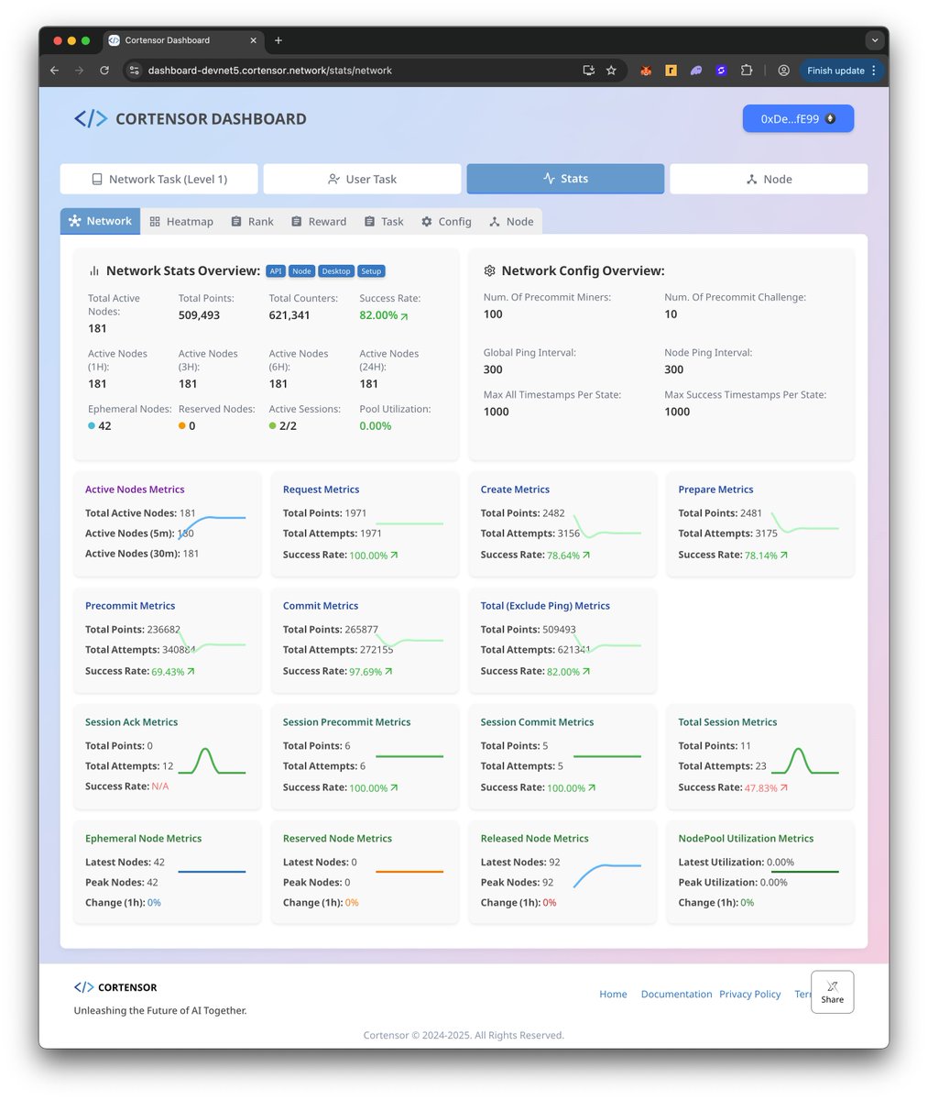Click the Ephemeral Nodes value 42 in overview
Screen dimensions: 928x1100
[104, 425]
